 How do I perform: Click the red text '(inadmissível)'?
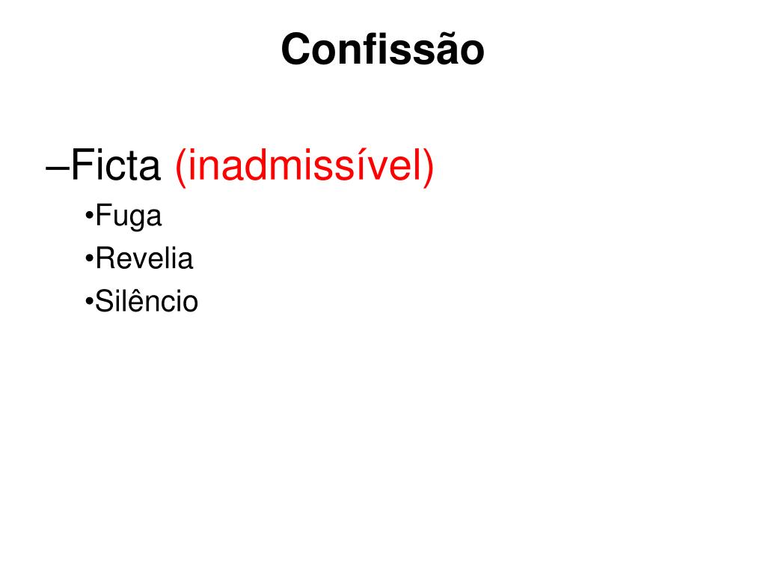pos(304,167)
